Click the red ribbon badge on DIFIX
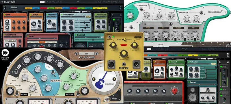This screenshot has width=231, height=104. pyautogui.click(x=124, y=45)
